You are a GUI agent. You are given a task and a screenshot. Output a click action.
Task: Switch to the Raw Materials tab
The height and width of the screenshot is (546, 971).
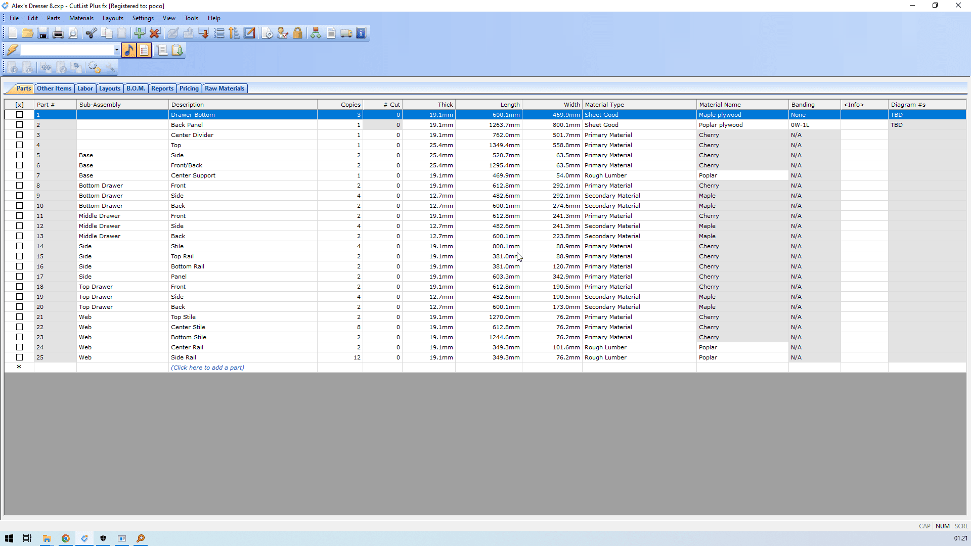click(224, 88)
